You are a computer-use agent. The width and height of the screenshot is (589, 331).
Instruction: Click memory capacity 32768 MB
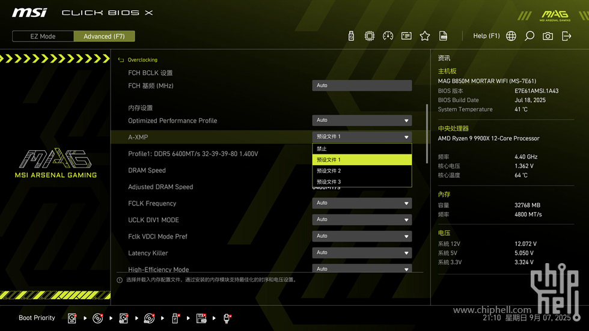pos(528,205)
